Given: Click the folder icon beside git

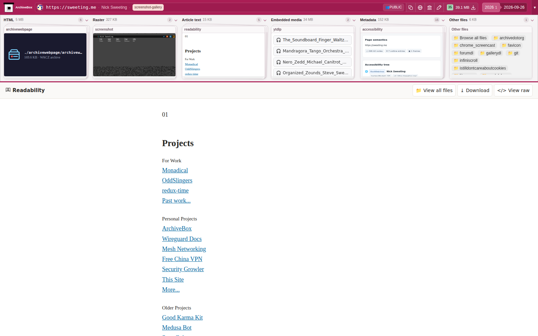Looking at the screenshot, I should pyautogui.click(x=510, y=53).
